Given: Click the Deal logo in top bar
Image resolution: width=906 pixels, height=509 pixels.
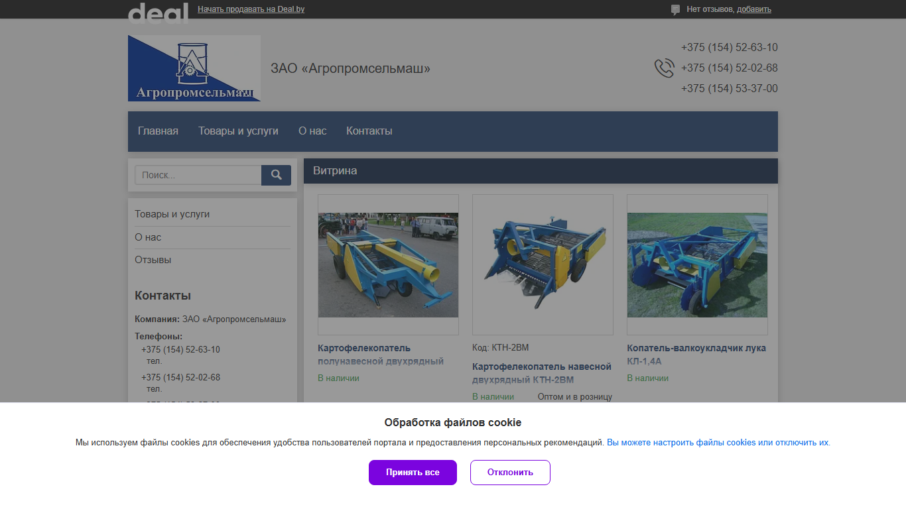Looking at the screenshot, I should (158, 13).
